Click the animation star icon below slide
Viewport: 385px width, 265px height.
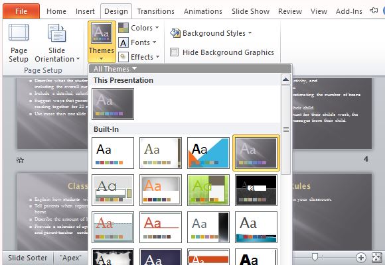[x=20, y=160]
